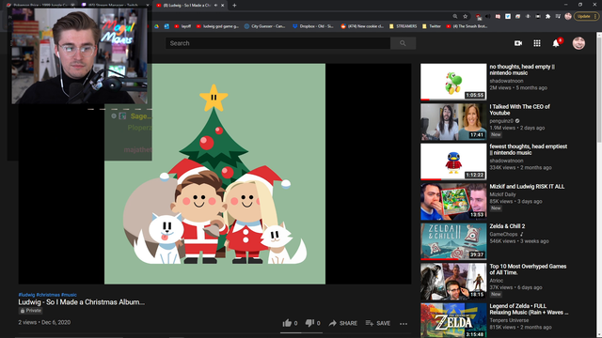Open the 'ludwig god game' bookmark
Image resolution: width=602 pixels, height=338 pixels.
tap(217, 26)
